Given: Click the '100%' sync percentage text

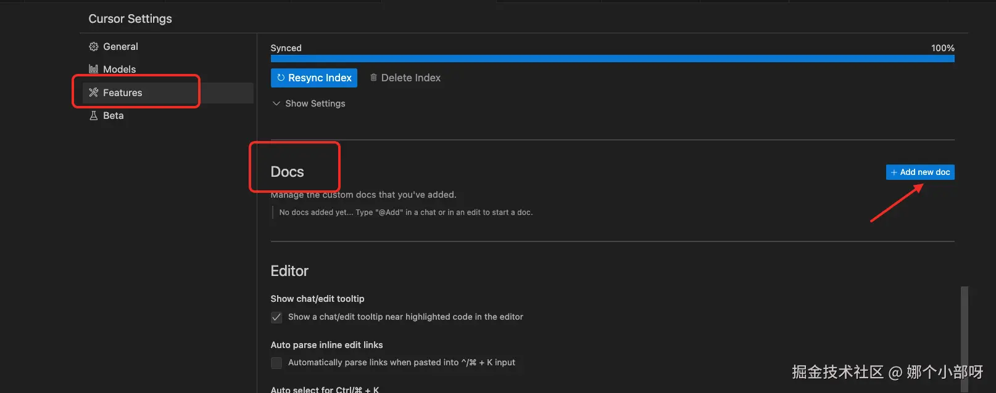Looking at the screenshot, I should click(x=943, y=48).
